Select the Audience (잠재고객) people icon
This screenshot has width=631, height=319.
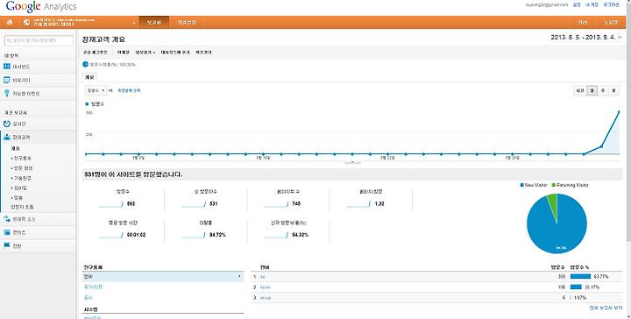7,138
